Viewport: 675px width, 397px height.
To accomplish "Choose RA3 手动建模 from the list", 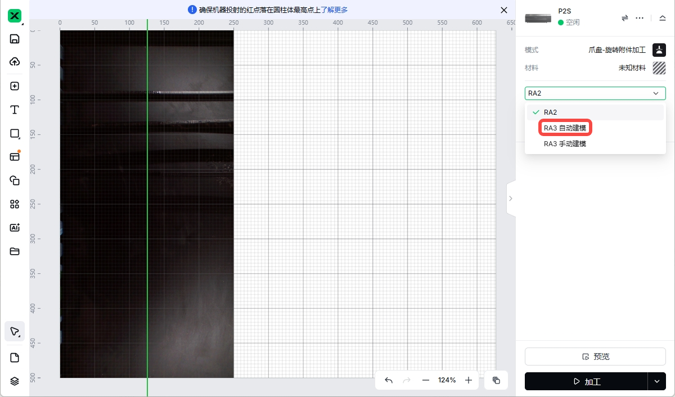I will tap(565, 144).
